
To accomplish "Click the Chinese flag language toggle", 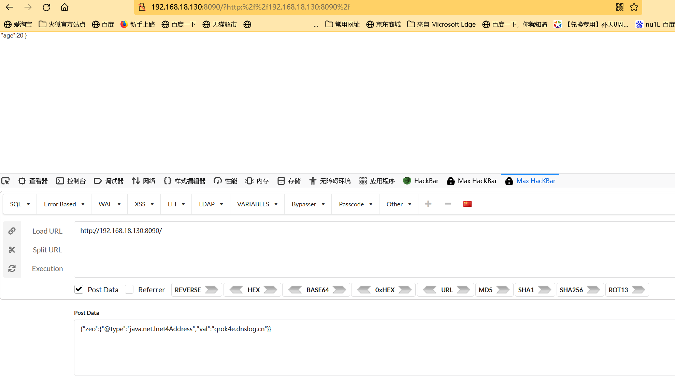I will coord(467,204).
